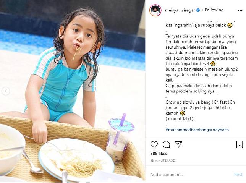Open more options three-dot menu
Screen dimensions: 246x183
pos(240,11)
